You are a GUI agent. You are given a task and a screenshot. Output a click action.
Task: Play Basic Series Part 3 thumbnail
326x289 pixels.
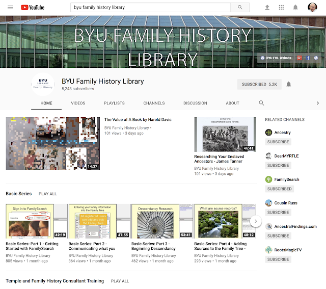point(162,221)
